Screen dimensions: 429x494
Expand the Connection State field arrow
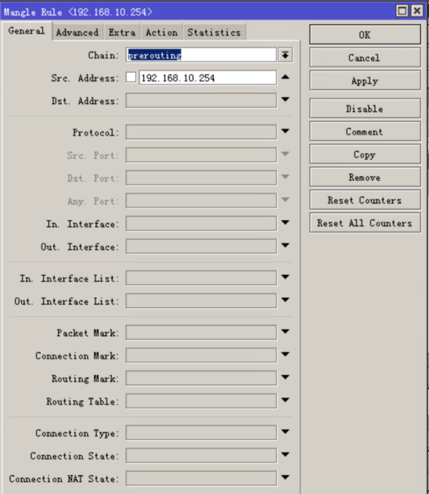pos(286,455)
